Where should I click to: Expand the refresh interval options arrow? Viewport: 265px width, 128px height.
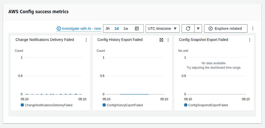198,29
